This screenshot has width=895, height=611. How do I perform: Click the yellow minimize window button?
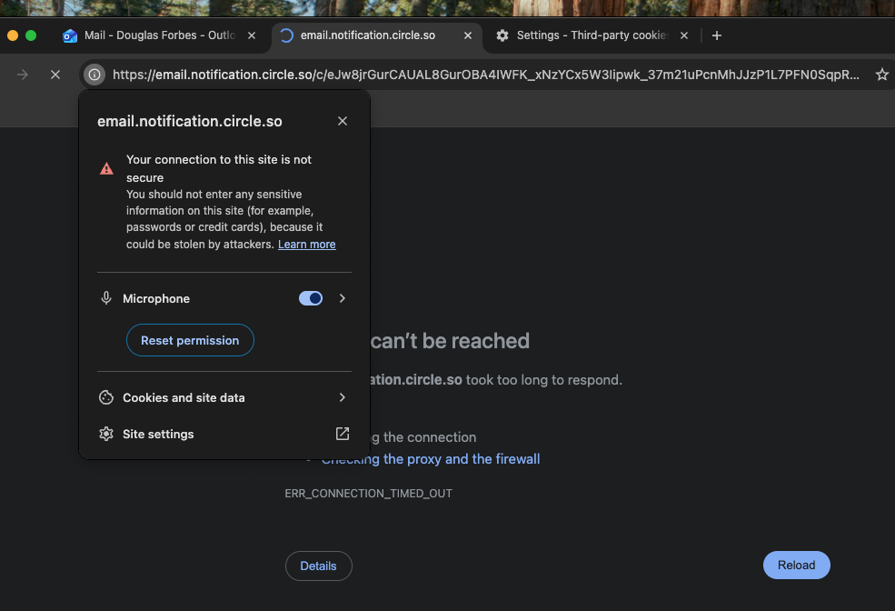tap(13, 35)
